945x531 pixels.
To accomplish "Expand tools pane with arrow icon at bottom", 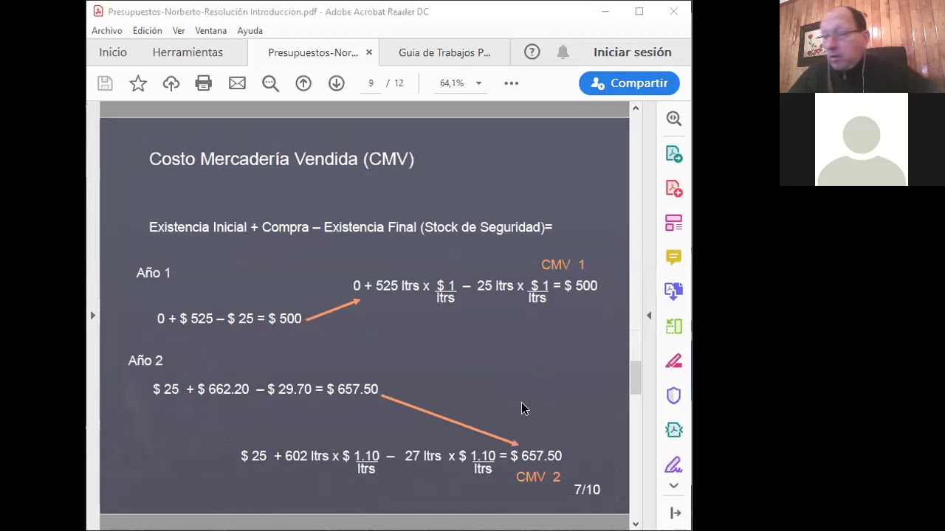I will pyautogui.click(x=676, y=513).
